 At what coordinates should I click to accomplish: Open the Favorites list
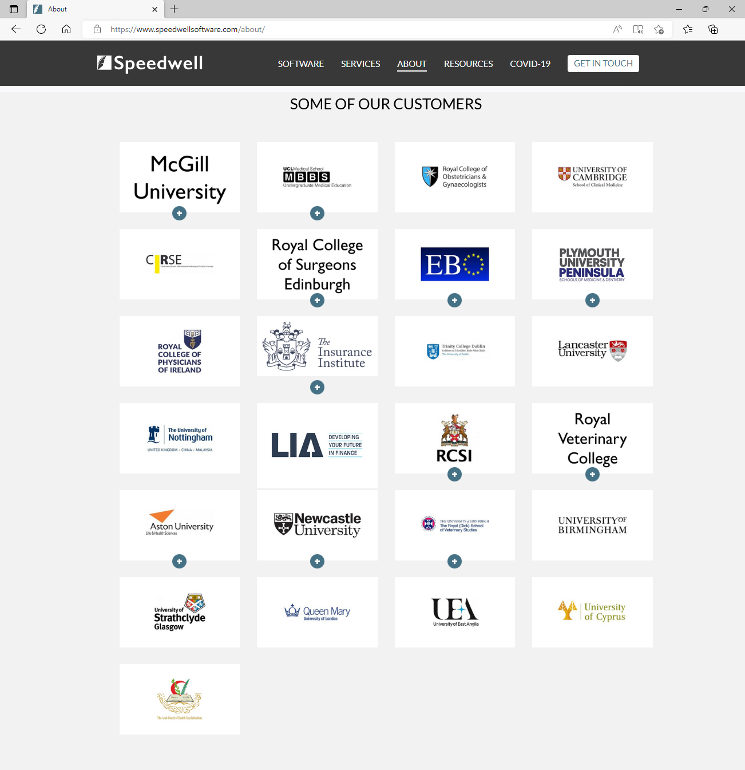point(688,29)
